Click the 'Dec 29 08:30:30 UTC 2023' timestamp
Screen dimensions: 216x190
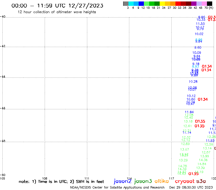pyautogui.click(x=191, y=187)
